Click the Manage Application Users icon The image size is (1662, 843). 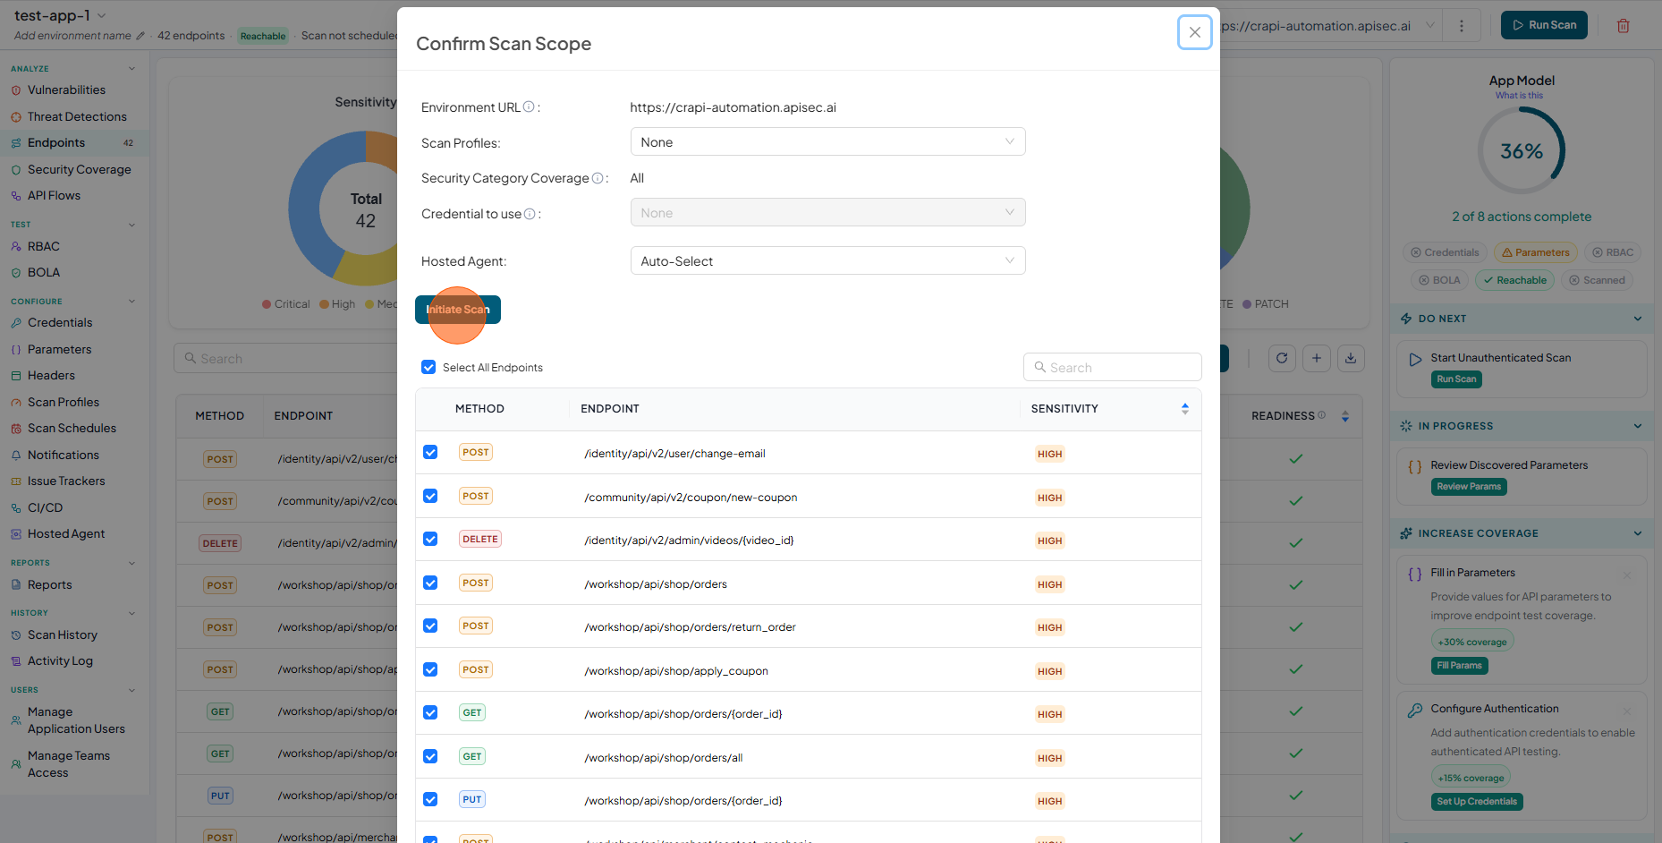tap(16, 720)
